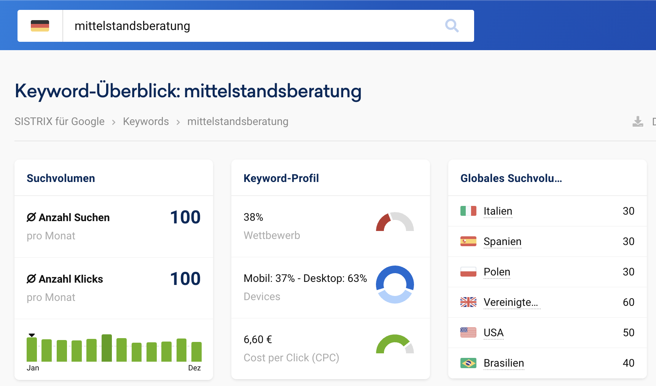Open the Keywords breadcrumb link

click(146, 121)
